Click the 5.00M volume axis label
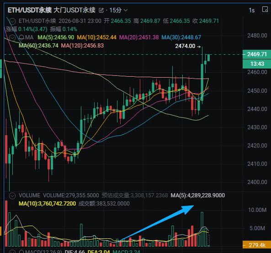 click(257, 228)
